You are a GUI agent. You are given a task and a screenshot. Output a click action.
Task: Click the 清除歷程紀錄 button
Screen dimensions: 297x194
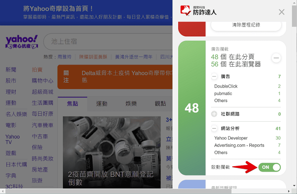click(x=246, y=25)
